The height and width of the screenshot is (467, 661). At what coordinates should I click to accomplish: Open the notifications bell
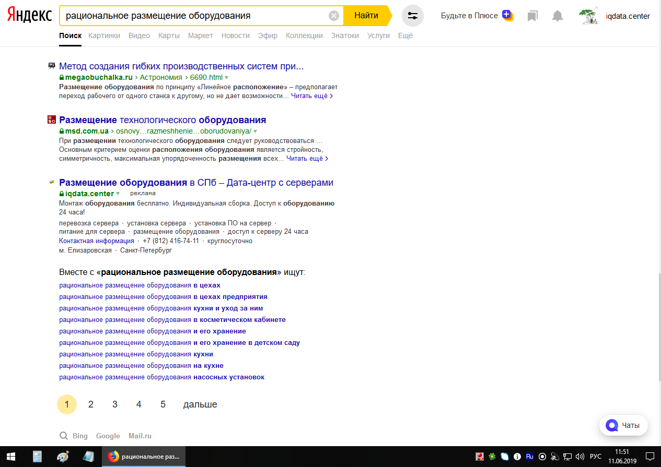pos(558,16)
